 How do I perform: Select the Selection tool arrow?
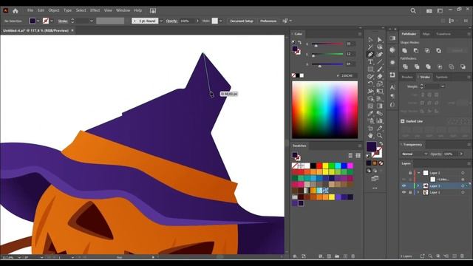(x=370, y=39)
